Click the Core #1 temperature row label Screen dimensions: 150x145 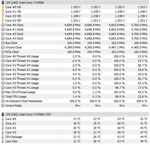click(11, 123)
